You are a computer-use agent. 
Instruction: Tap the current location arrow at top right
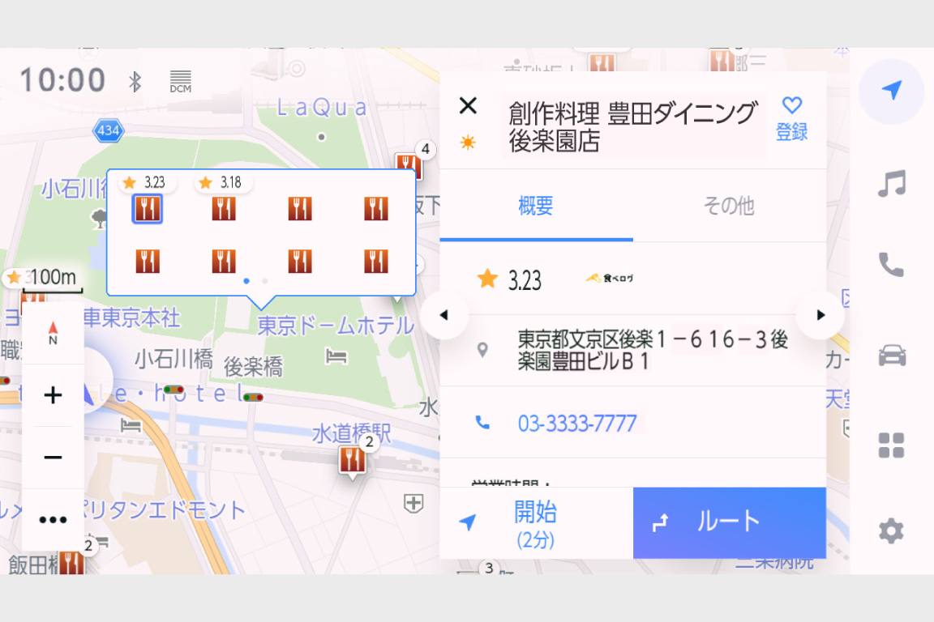tap(891, 92)
